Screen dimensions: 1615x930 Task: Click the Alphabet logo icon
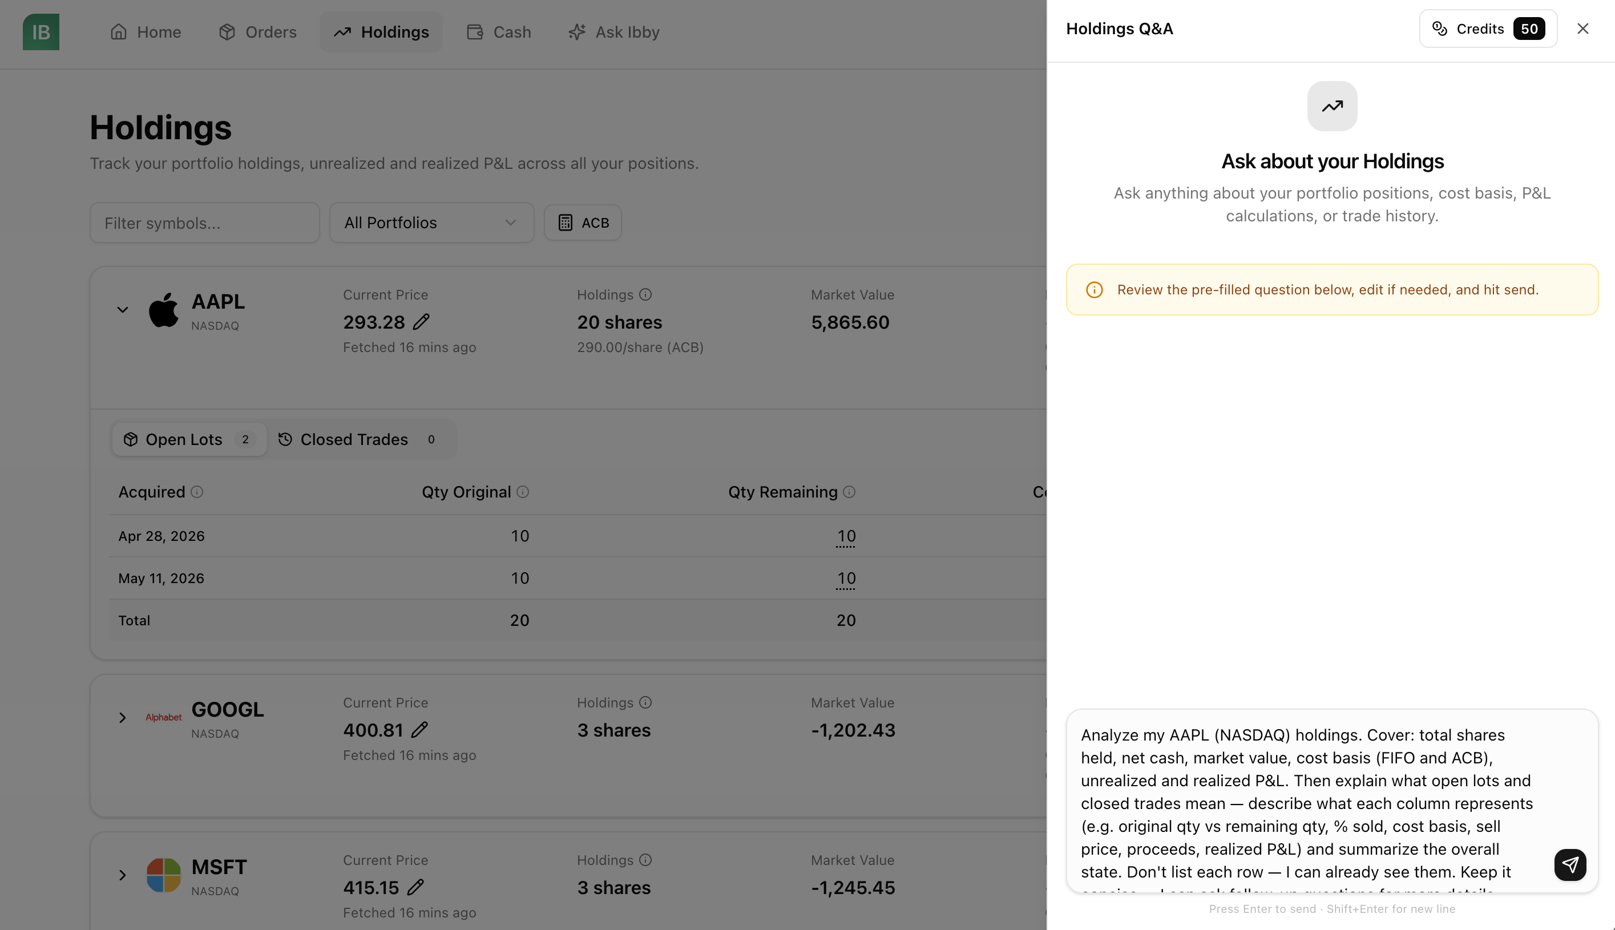164,718
